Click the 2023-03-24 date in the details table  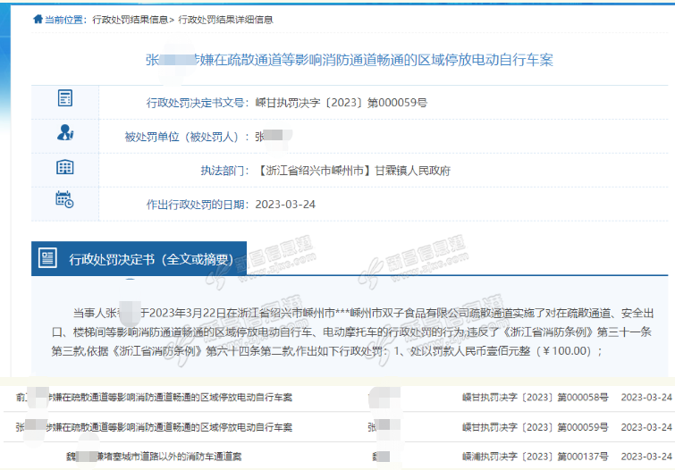[285, 205]
